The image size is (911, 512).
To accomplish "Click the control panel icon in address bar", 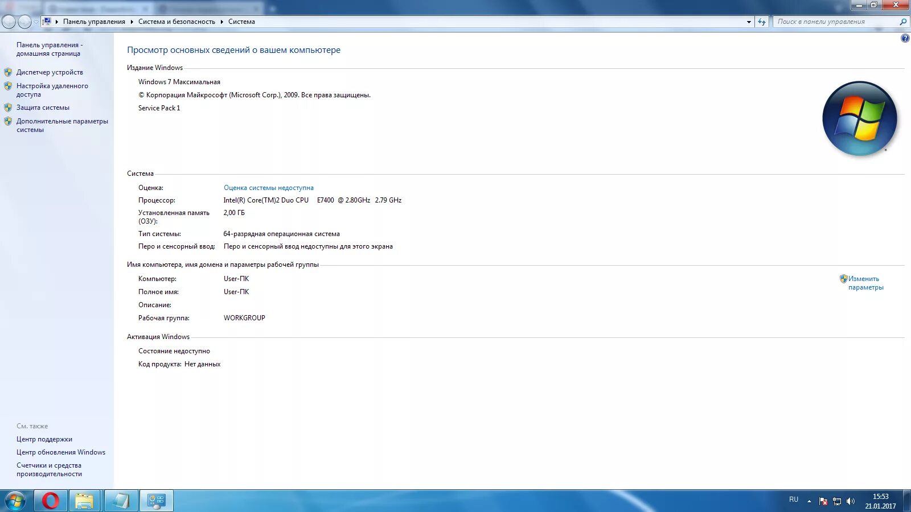I will 47,22.
